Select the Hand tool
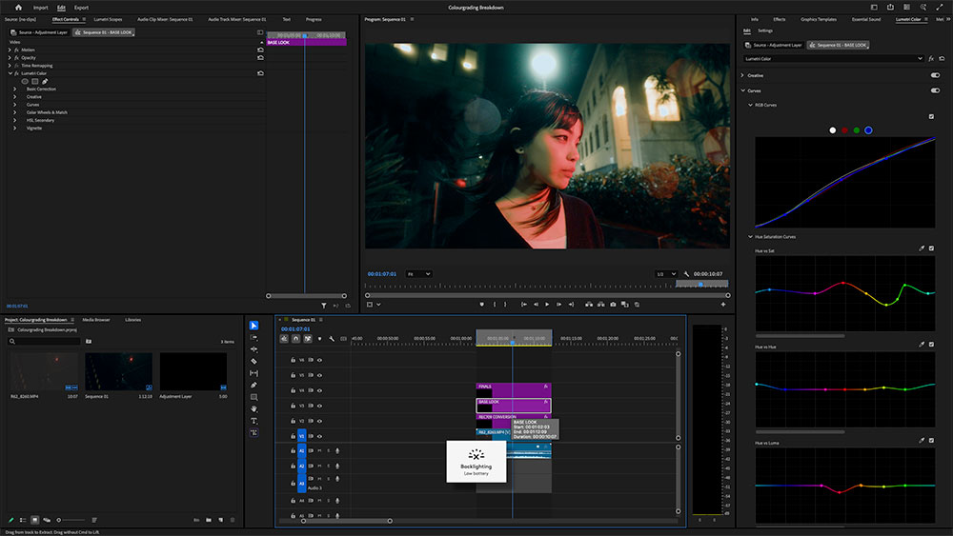This screenshot has height=536, width=953. click(x=253, y=408)
